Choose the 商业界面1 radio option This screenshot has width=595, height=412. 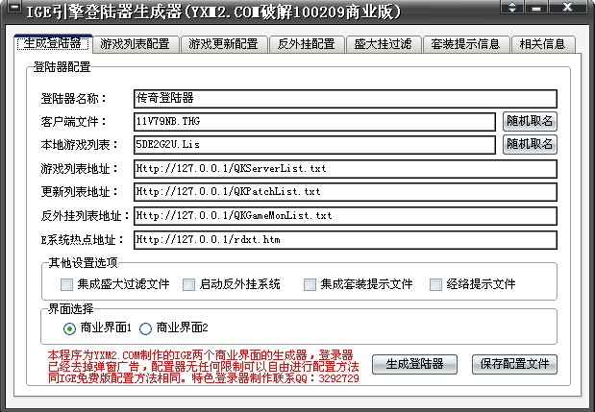tap(69, 328)
